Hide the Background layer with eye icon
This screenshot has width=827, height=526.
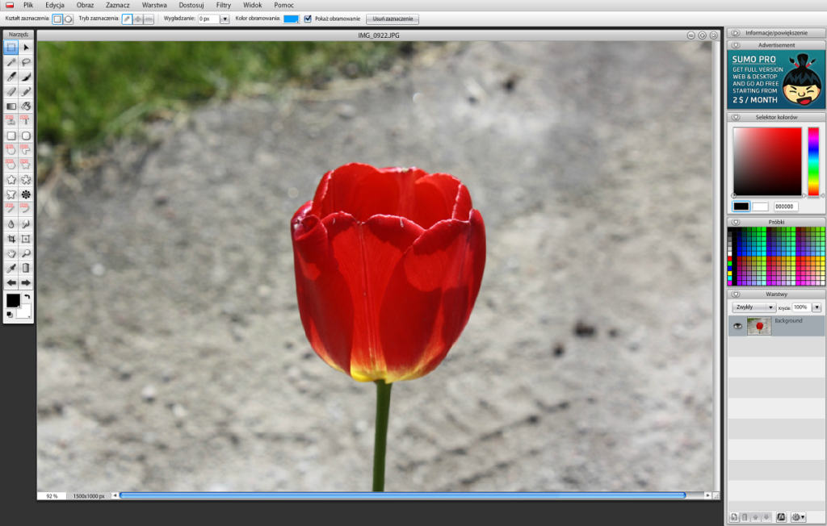[737, 326]
